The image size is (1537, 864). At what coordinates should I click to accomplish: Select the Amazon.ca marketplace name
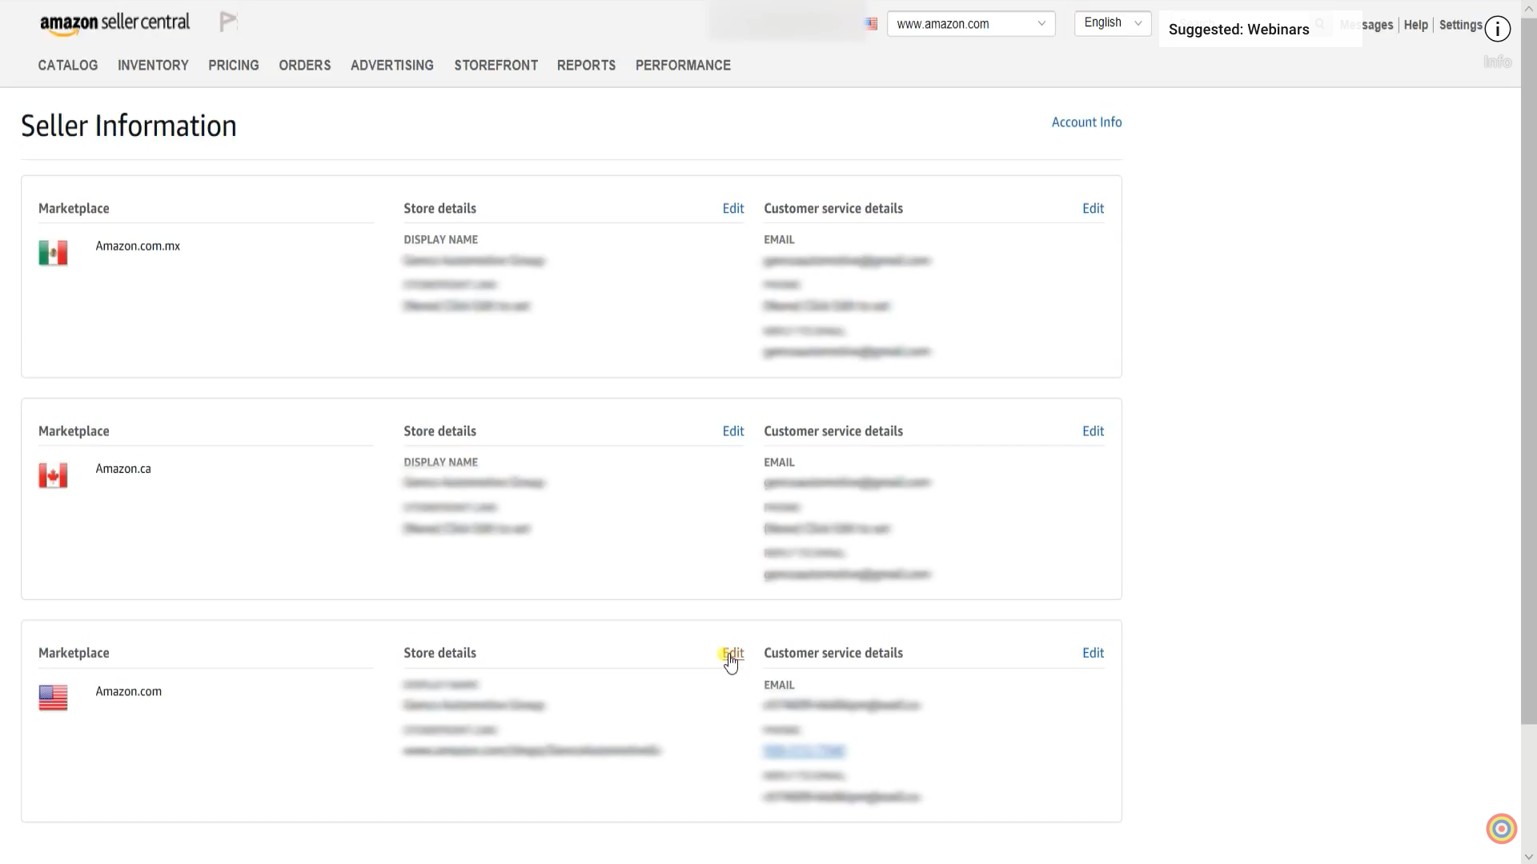coord(123,469)
